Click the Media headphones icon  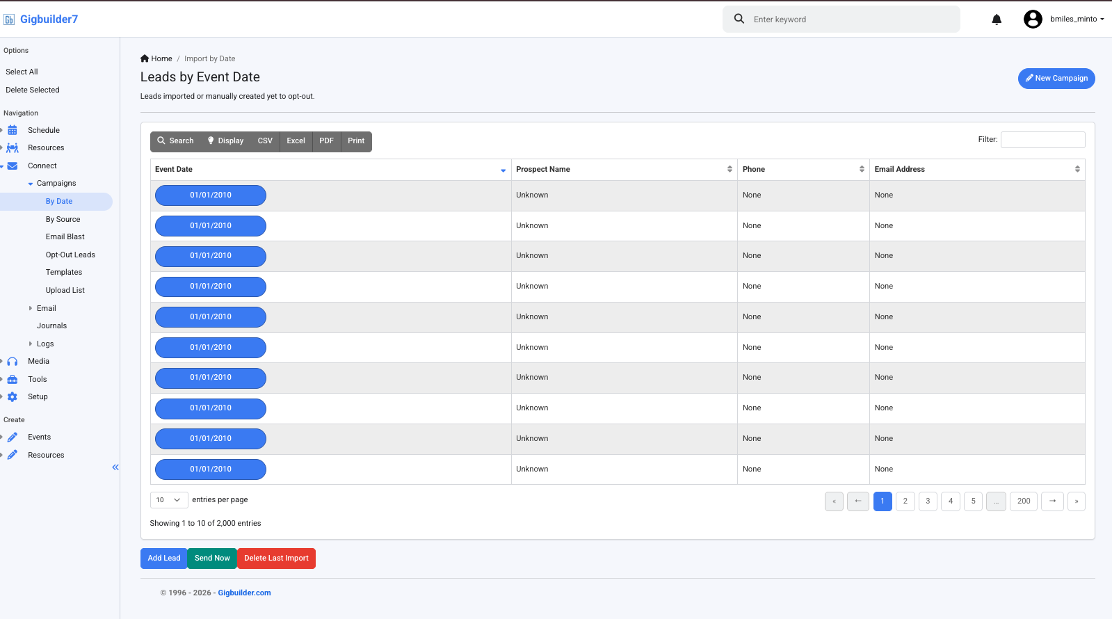click(13, 362)
